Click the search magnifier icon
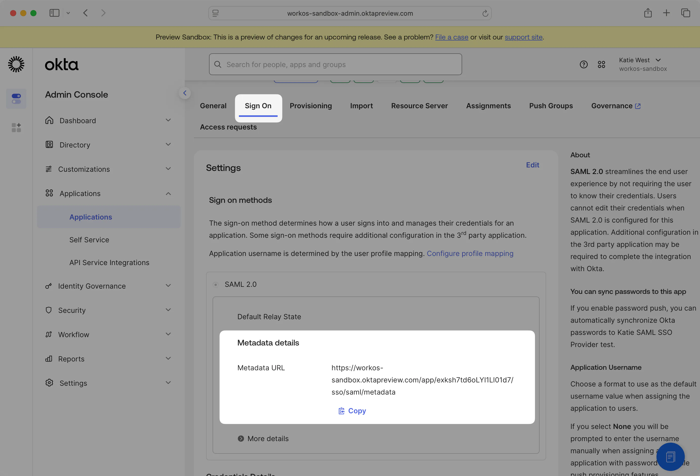The height and width of the screenshot is (476, 700). click(x=218, y=64)
